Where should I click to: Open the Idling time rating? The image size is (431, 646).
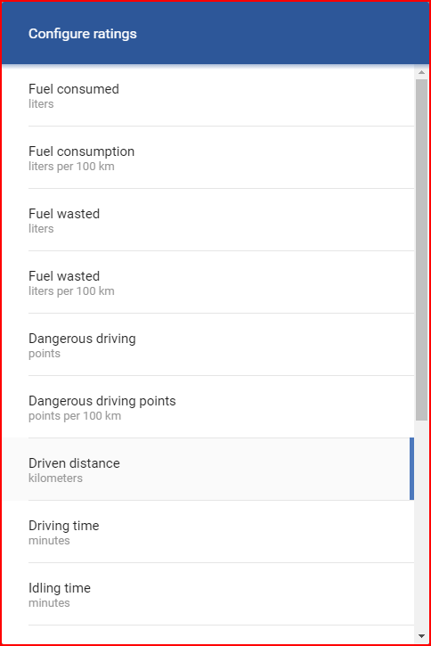(207, 594)
